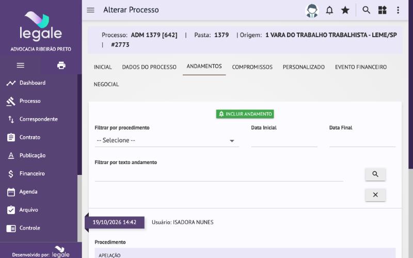413x258 pixels.
Task: Click the Desenvolvido por legale footer logo
Action: click(x=60, y=252)
